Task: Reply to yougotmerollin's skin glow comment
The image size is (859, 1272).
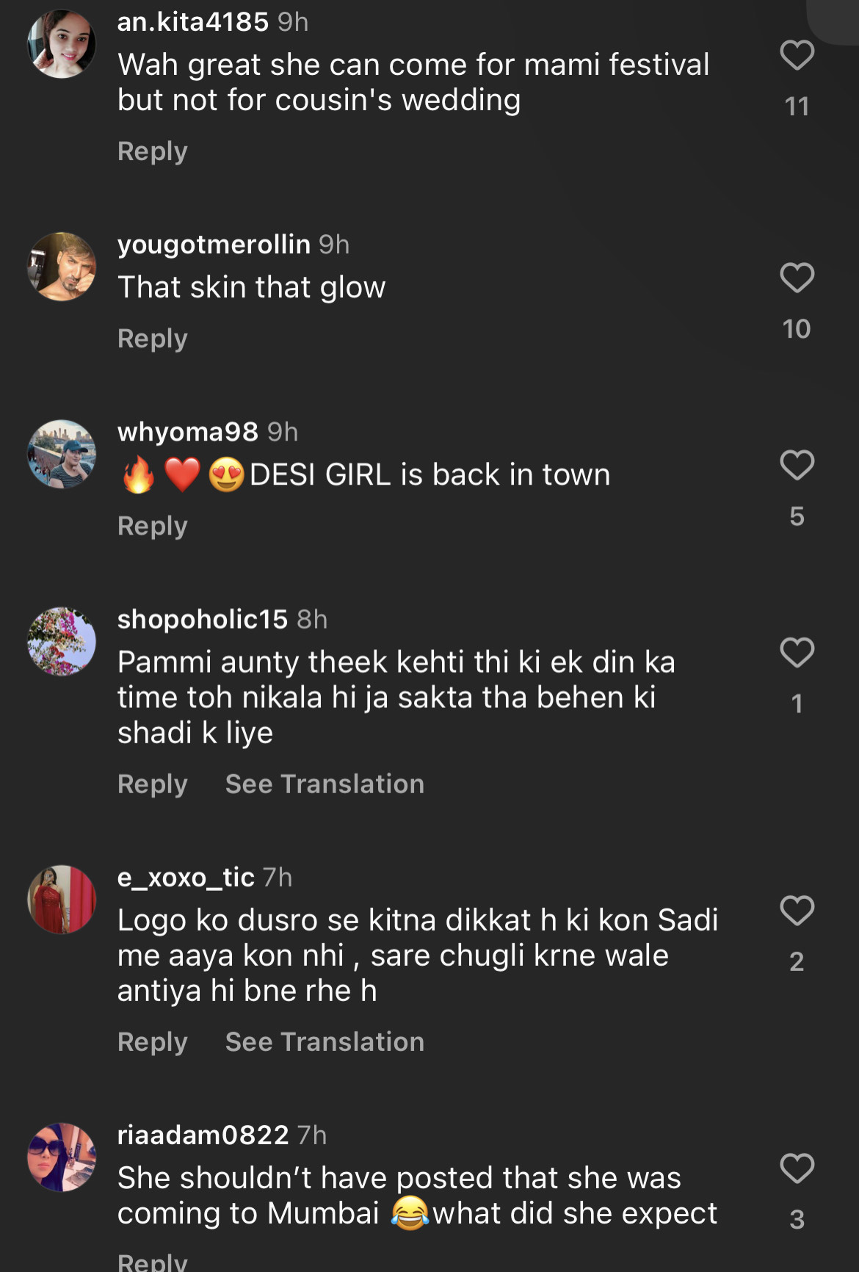Action: pyautogui.click(x=153, y=339)
